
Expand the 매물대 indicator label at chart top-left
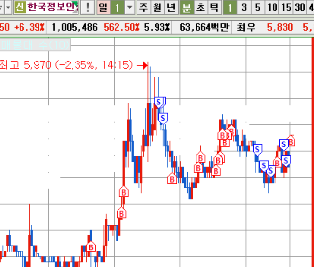coord(35,46)
